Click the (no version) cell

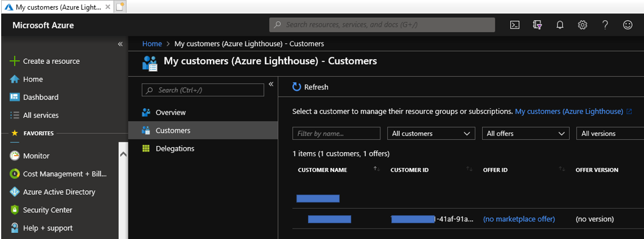tap(595, 220)
